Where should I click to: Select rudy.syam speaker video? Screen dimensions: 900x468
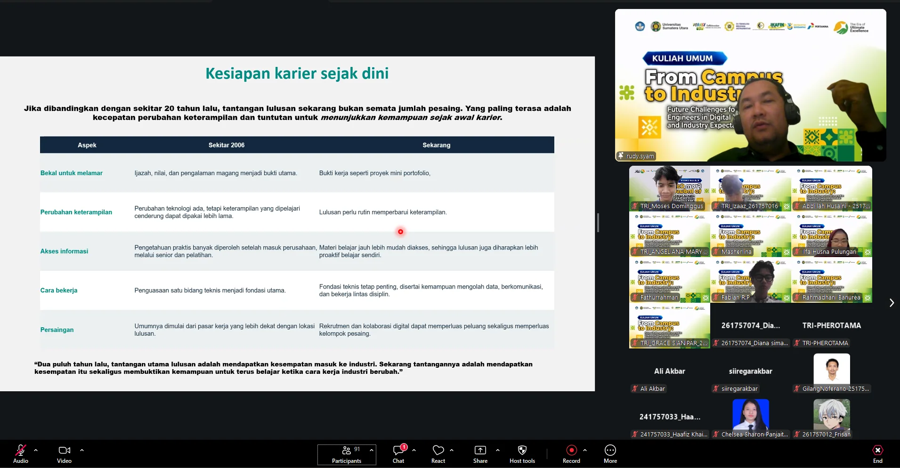tap(751, 85)
